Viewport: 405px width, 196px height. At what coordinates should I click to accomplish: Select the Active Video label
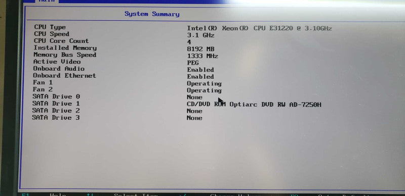tap(57, 62)
